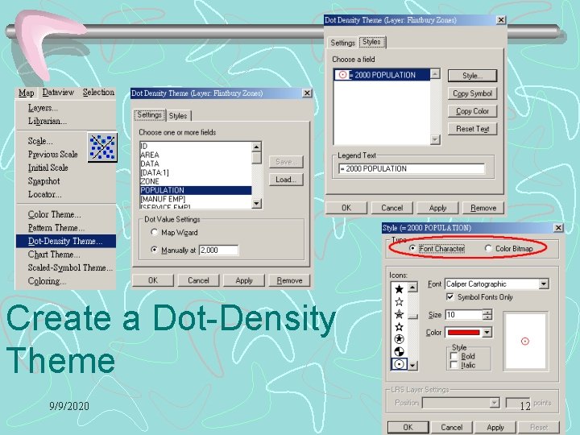
Task: Click the Size value field
Action: (464, 315)
